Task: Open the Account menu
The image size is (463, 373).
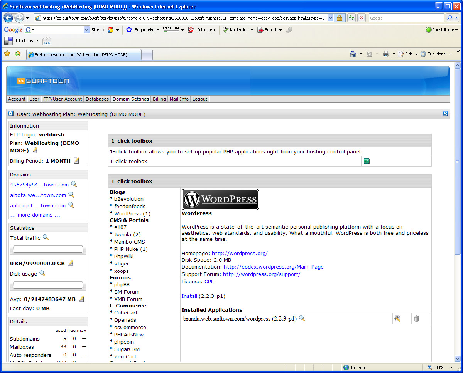Action: coord(17,99)
